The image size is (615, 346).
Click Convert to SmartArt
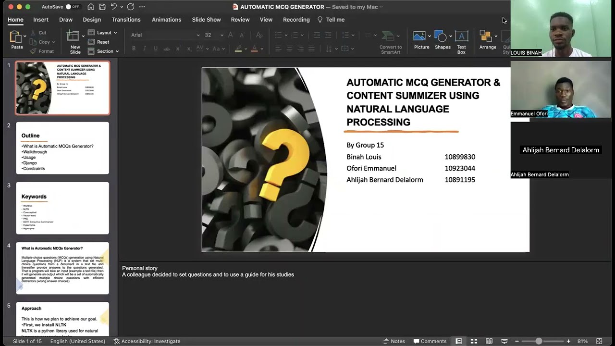tap(390, 42)
